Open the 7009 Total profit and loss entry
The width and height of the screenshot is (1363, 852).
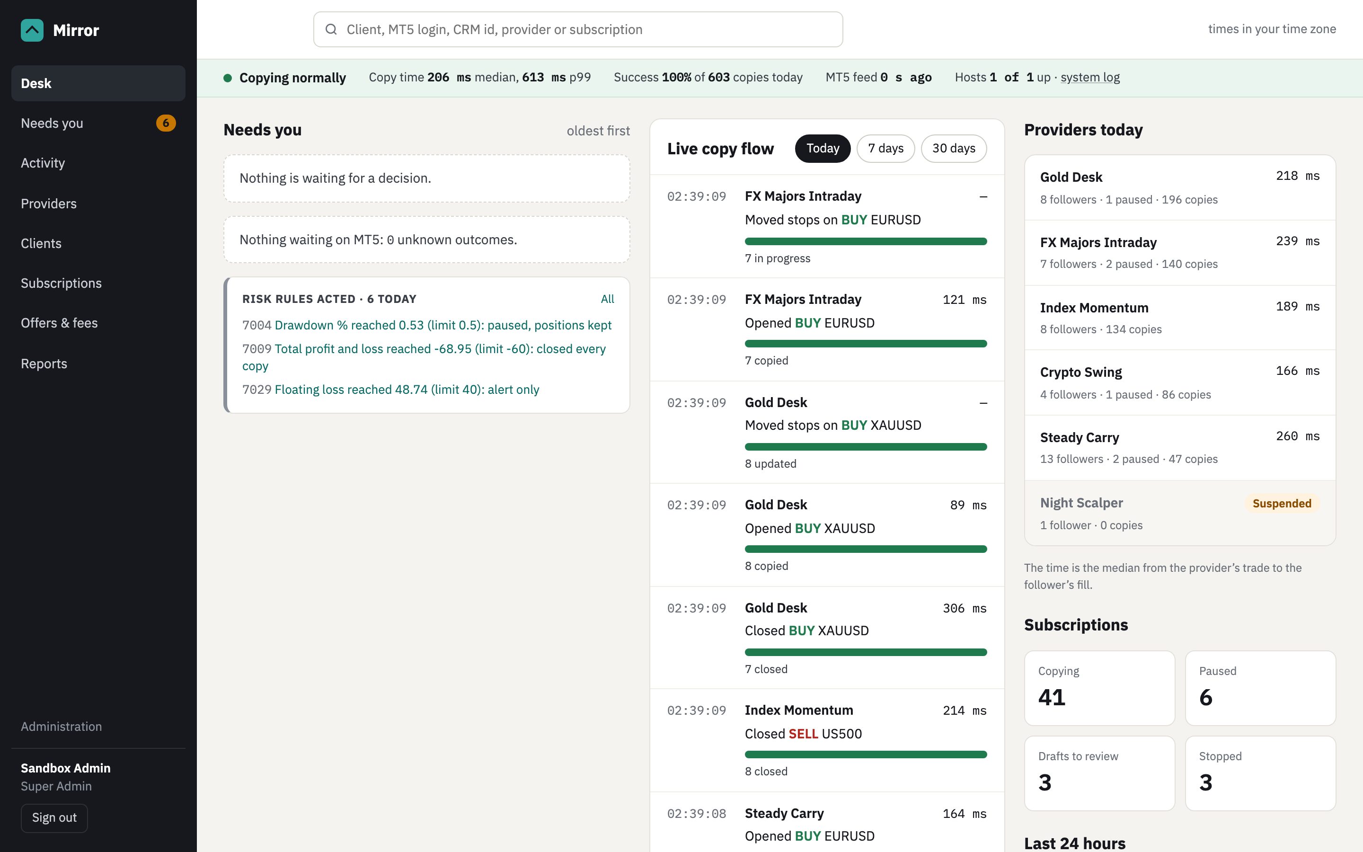pyautogui.click(x=424, y=357)
